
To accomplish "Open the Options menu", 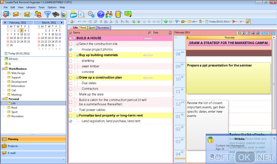I will pos(52,7).
